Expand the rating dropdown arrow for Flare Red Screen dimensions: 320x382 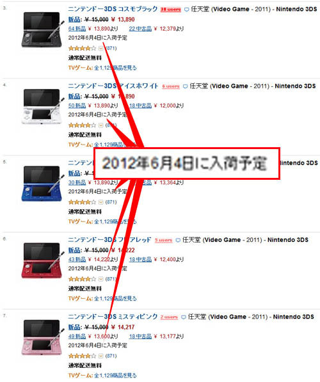pos(100,279)
